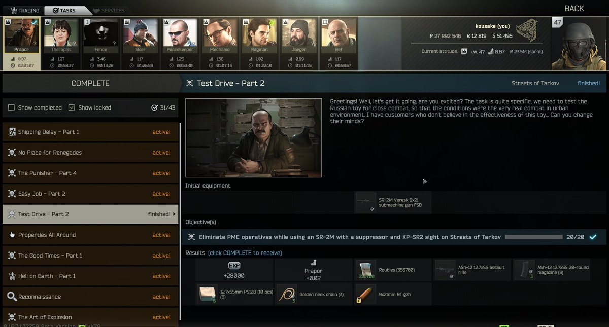
Task: Toggle the objective completion checkmark
Action: click(x=592, y=237)
